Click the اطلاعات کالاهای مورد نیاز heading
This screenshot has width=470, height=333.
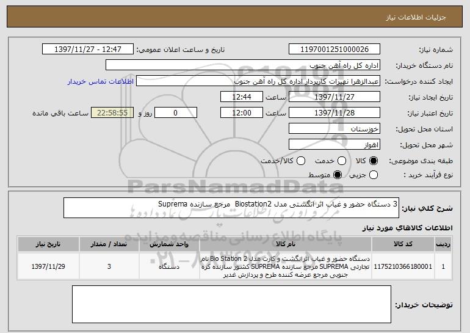point(407,228)
